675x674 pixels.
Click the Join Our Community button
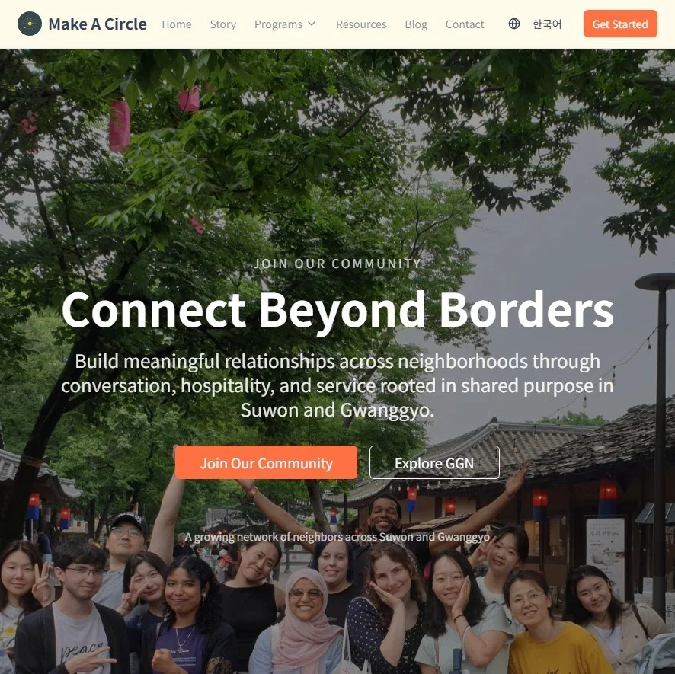point(266,463)
